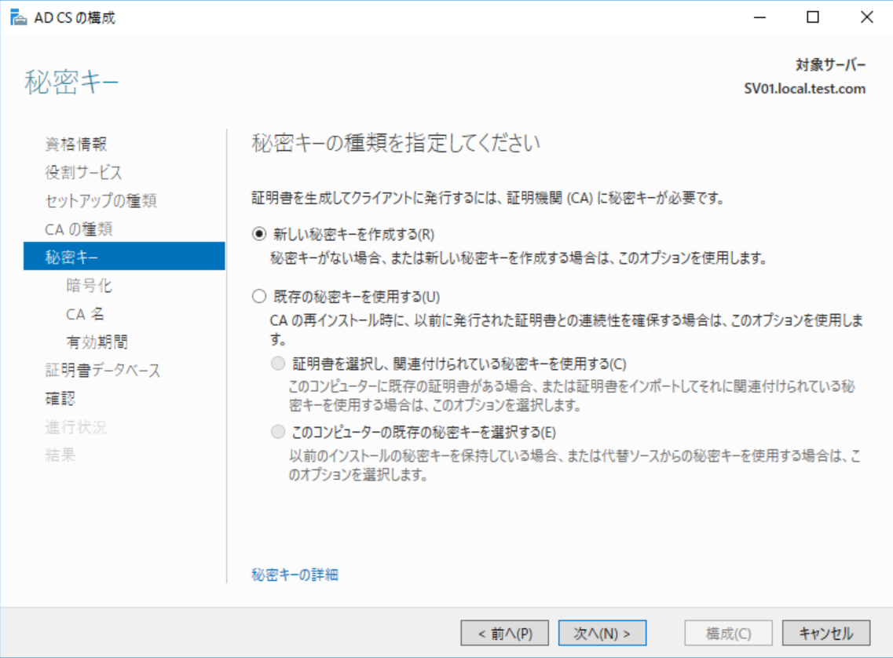893x658 pixels.
Task: Go to 有効期間 sub-step
Action: point(97,342)
